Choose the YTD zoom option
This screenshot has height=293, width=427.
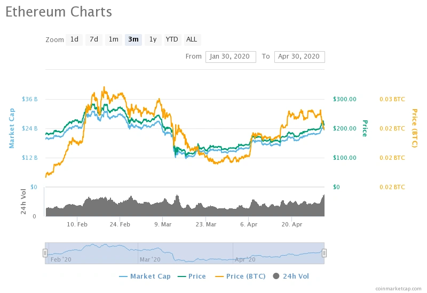point(172,39)
